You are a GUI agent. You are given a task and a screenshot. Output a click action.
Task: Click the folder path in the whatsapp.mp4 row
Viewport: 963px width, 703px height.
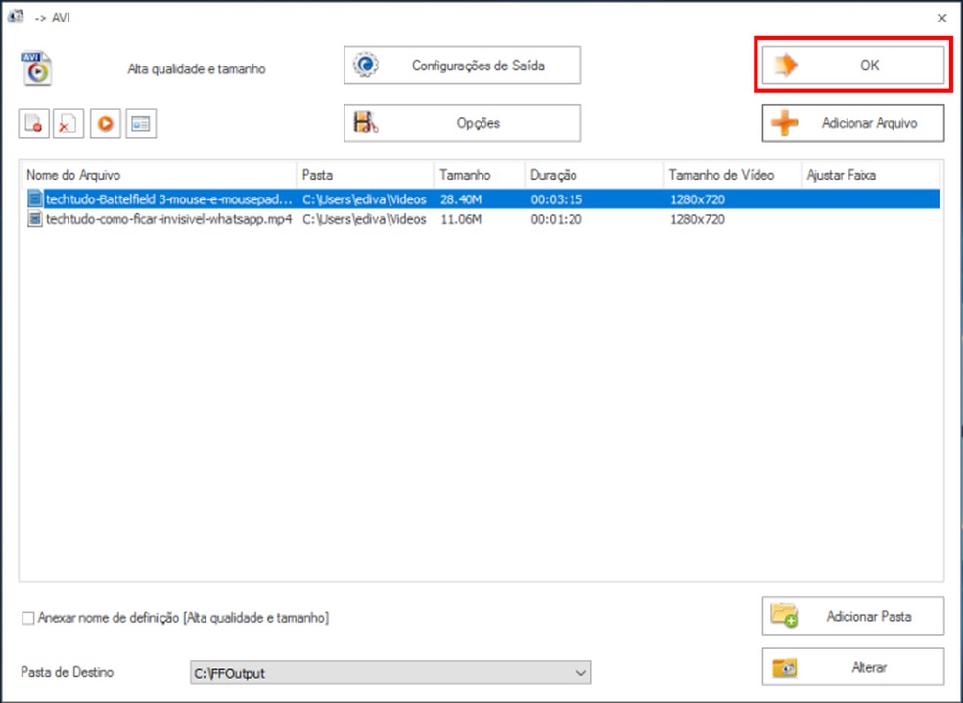click(364, 219)
